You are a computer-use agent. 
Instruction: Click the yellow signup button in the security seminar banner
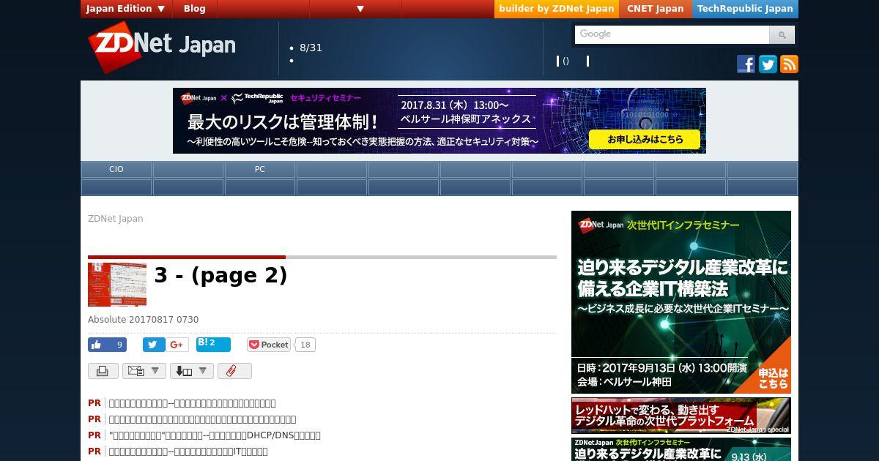click(x=645, y=139)
